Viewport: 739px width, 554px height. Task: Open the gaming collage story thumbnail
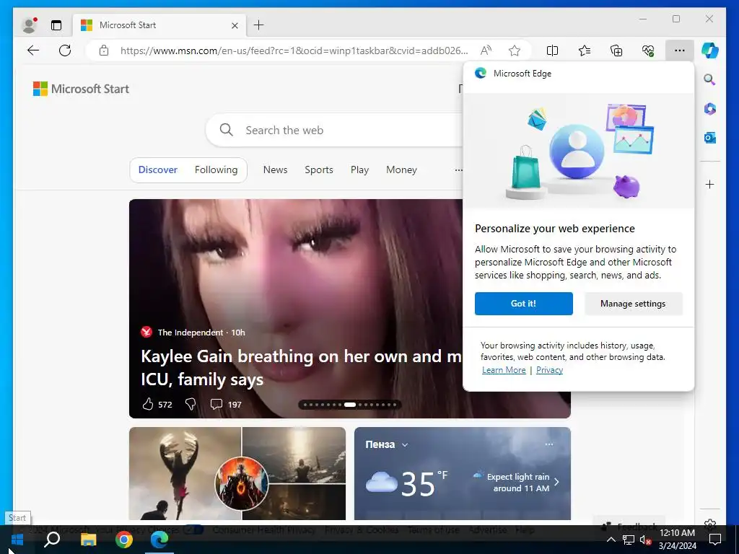(x=237, y=473)
